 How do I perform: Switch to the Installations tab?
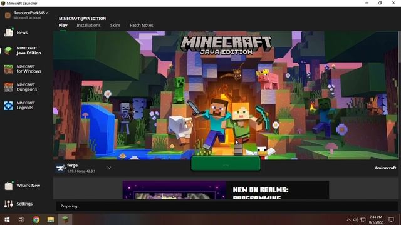(x=88, y=25)
